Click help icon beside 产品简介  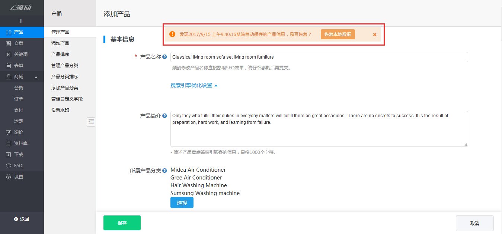click(x=164, y=116)
